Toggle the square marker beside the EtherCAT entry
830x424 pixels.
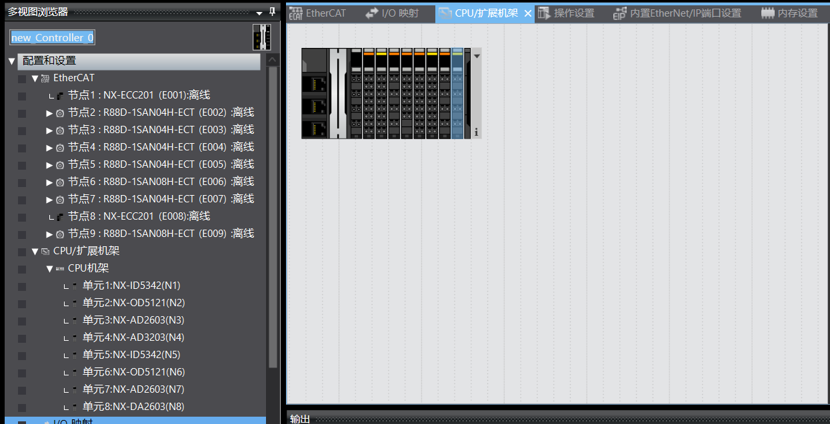click(x=22, y=79)
